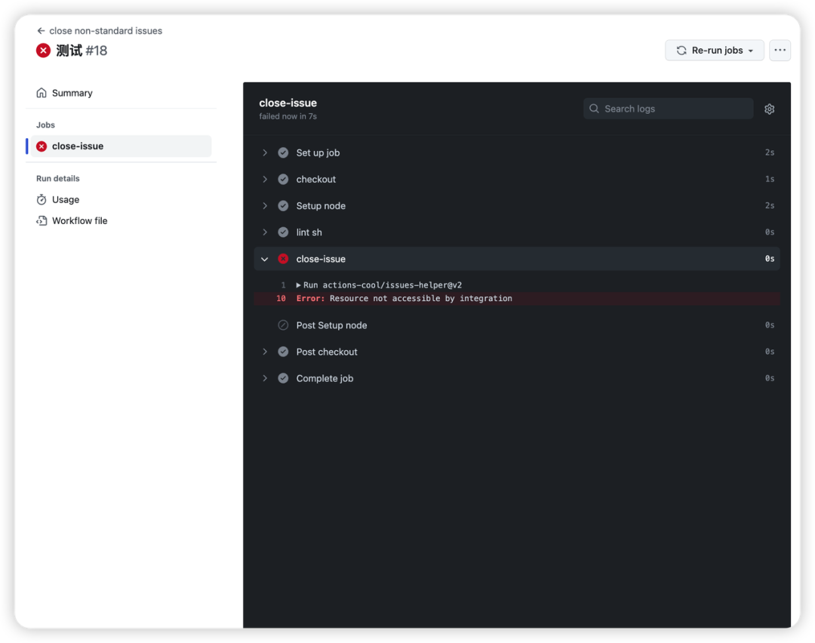Select the close-issue job in the sidebar
Viewport: 815px width, 643px height.
point(121,146)
